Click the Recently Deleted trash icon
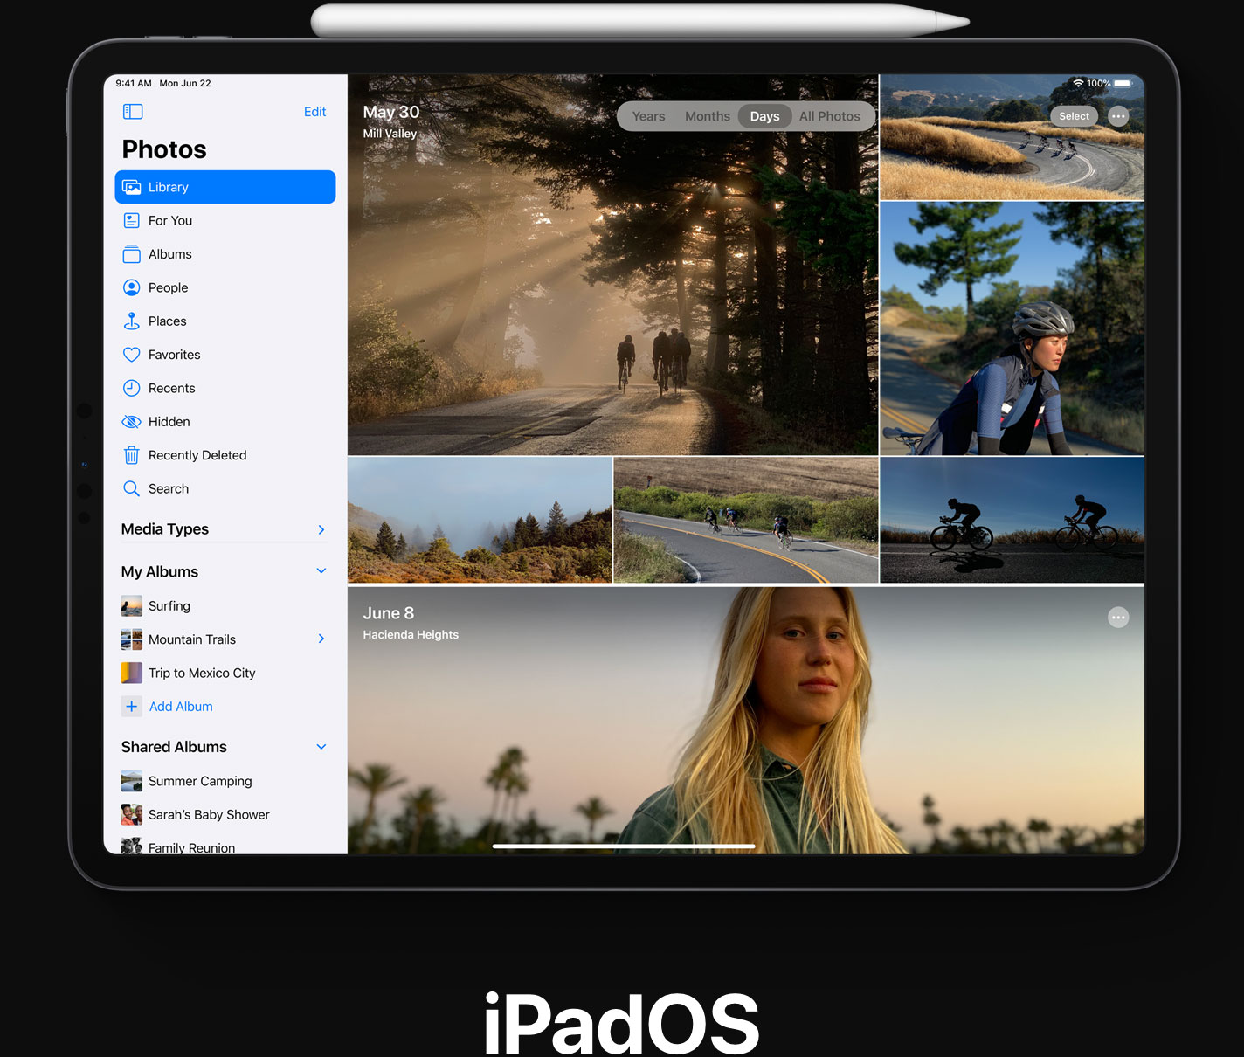This screenshot has width=1244, height=1057. pyautogui.click(x=132, y=455)
